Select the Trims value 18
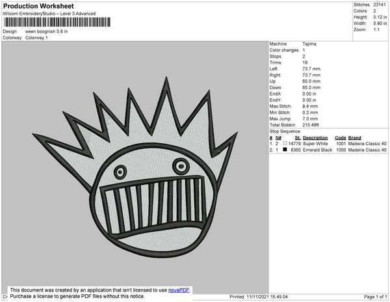This screenshot has width=390, height=302. [305, 62]
